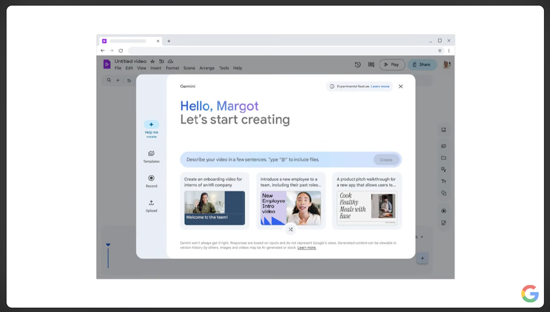Open the Insert menu
The width and height of the screenshot is (550, 312).
point(156,68)
